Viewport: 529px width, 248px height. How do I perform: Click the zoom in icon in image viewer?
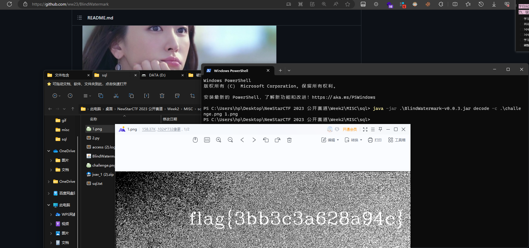coord(218,140)
